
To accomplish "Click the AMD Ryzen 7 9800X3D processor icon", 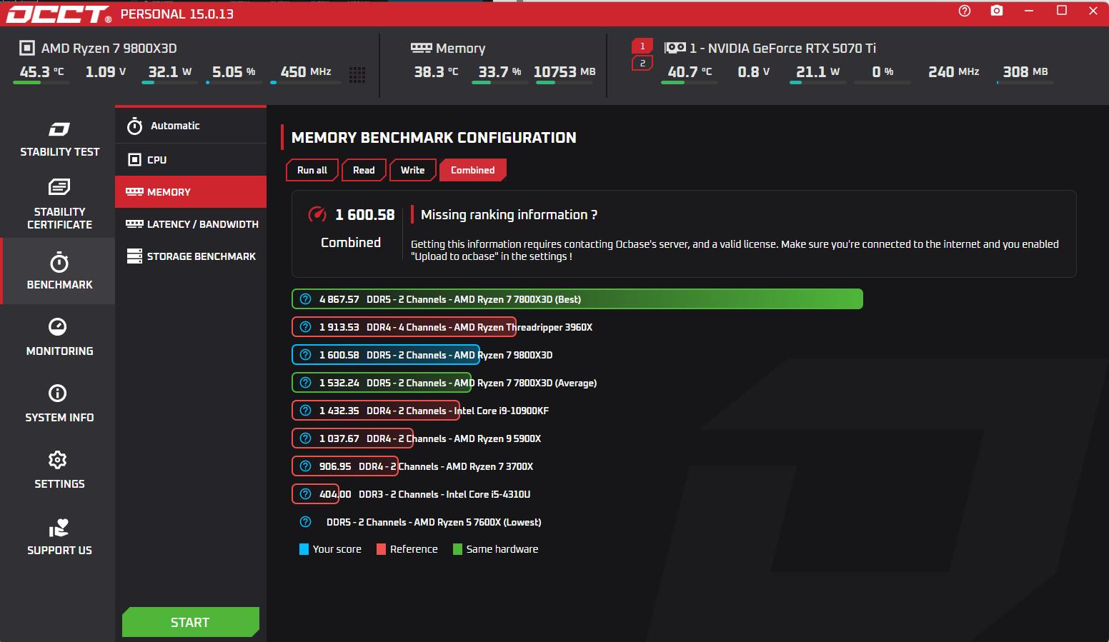I will click(x=27, y=48).
